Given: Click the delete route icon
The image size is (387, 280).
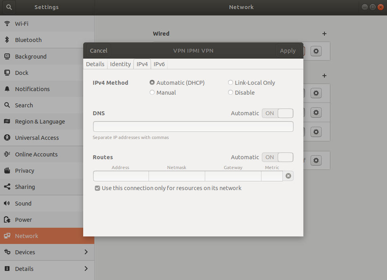Looking at the screenshot, I should [288, 176].
